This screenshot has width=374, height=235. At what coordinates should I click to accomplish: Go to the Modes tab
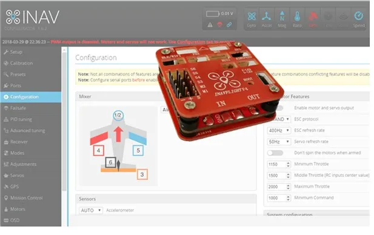(x=30, y=153)
